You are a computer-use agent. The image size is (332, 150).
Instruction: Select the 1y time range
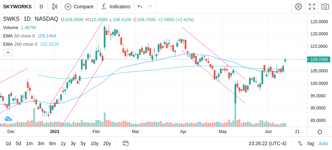(x=63, y=144)
